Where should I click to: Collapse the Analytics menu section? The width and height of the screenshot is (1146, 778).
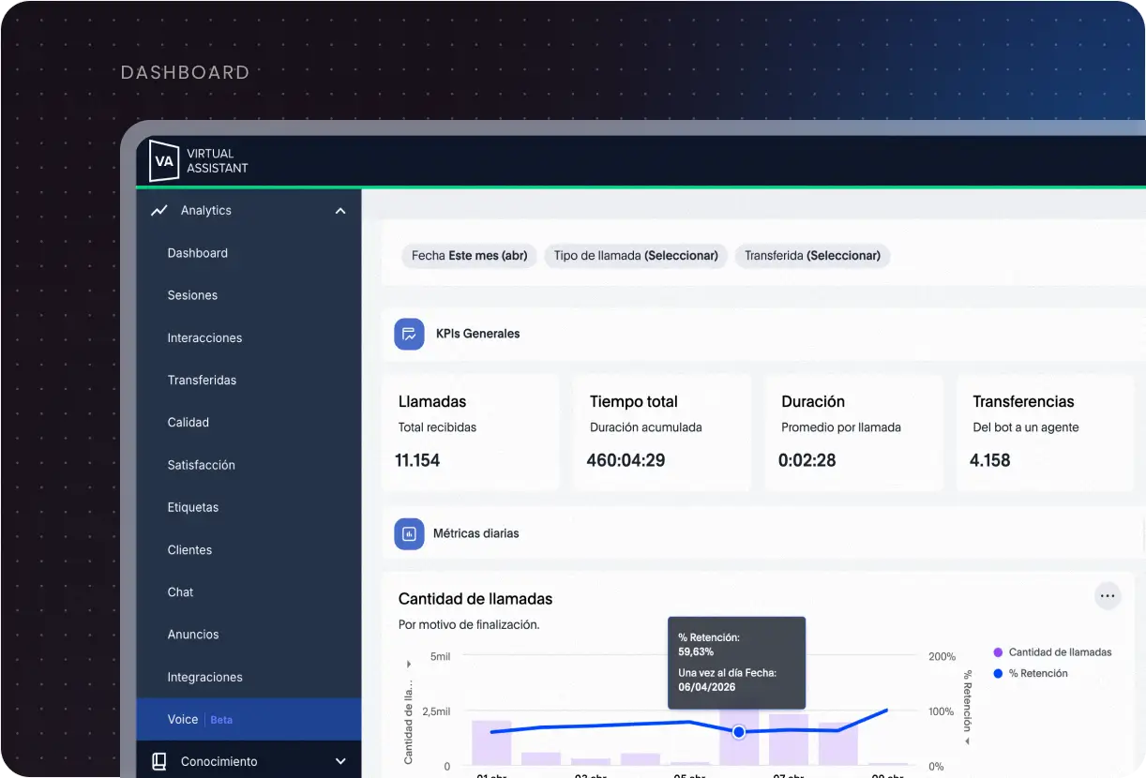tap(340, 211)
